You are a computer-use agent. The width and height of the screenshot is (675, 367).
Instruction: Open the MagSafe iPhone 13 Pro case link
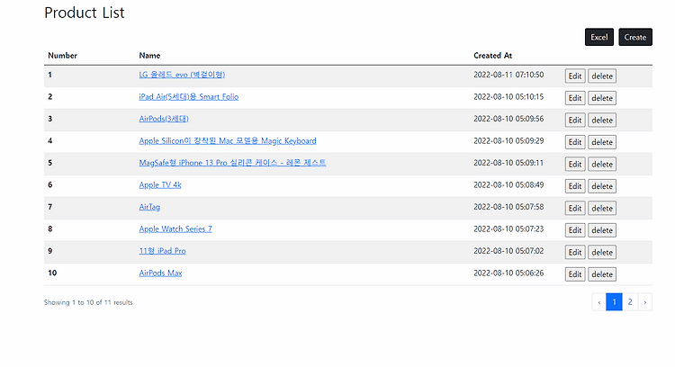(232, 163)
